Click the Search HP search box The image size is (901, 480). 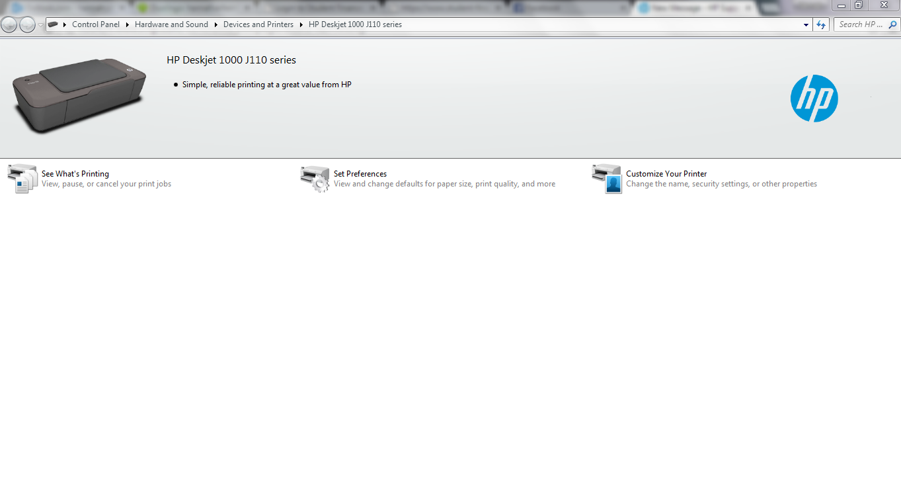[867, 24]
